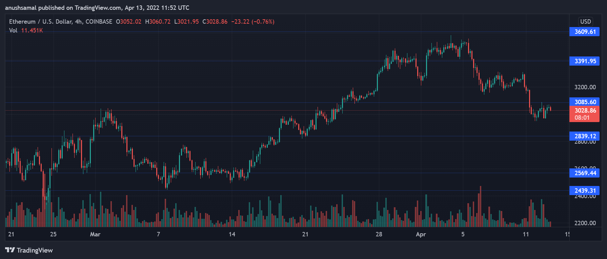Screen dimensions: 607x259
Task: Click the 2839.12 support level label
Action: tap(585, 136)
